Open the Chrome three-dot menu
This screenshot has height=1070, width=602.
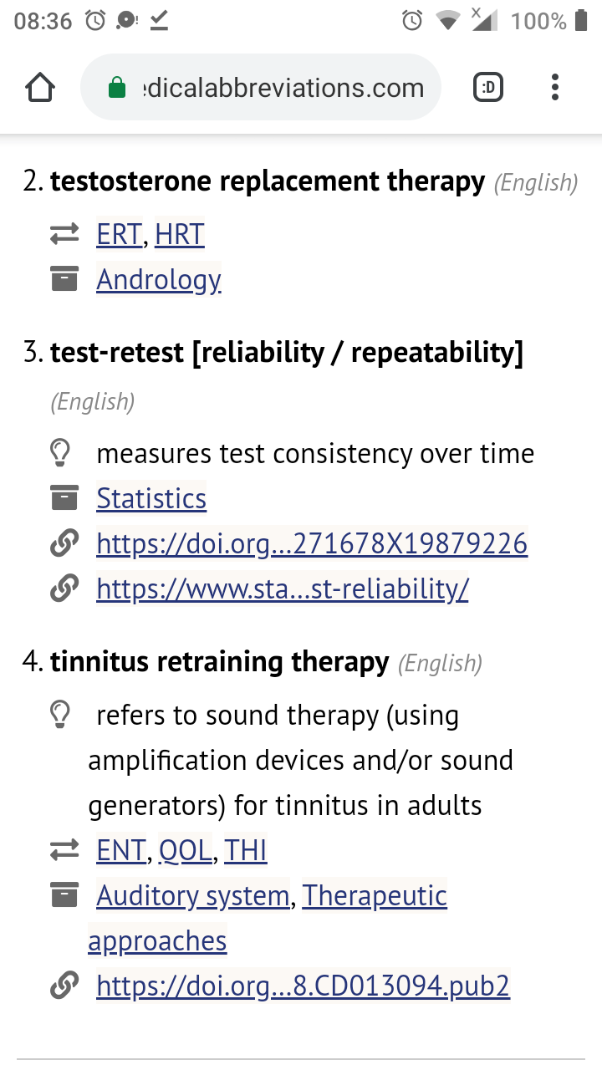coord(555,88)
